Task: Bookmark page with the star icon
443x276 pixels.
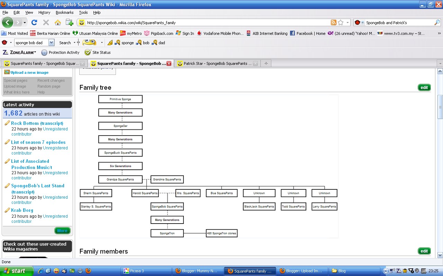Action: [x=341, y=22]
